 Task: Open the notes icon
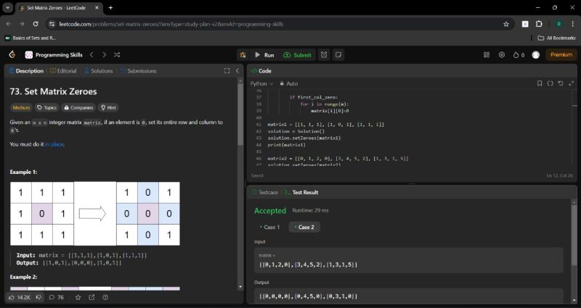coord(338,55)
